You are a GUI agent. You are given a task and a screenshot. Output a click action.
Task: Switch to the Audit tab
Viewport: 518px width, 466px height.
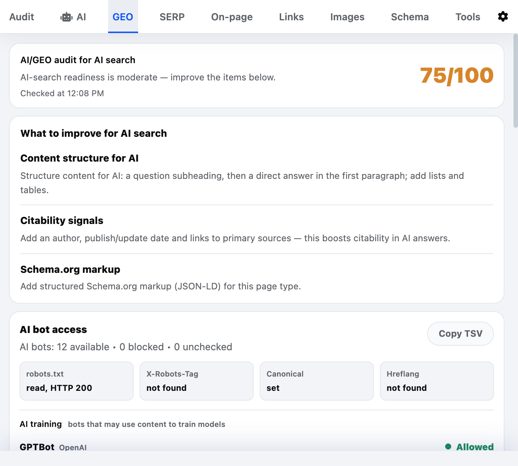(x=22, y=17)
